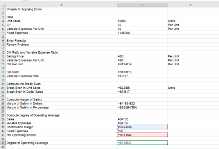This screenshot has width=219, height=149.
Task: Click 'Variable Expenses ratio' label
Action: tap(61, 76)
